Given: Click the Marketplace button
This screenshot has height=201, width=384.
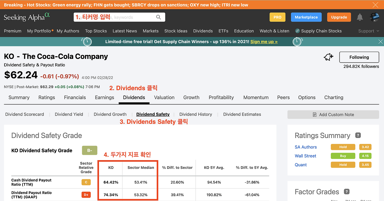Looking at the screenshot, I should pos(306,17).
